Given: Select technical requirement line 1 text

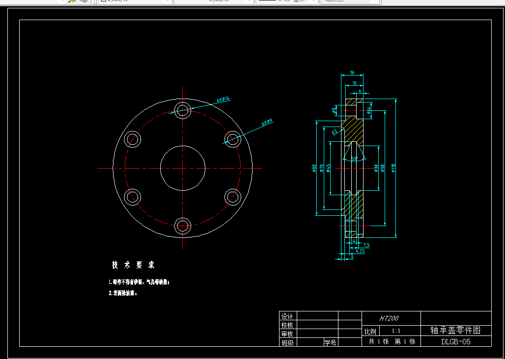Looking at the screenshot, I should pyautogui.click(x=139, y=282).
